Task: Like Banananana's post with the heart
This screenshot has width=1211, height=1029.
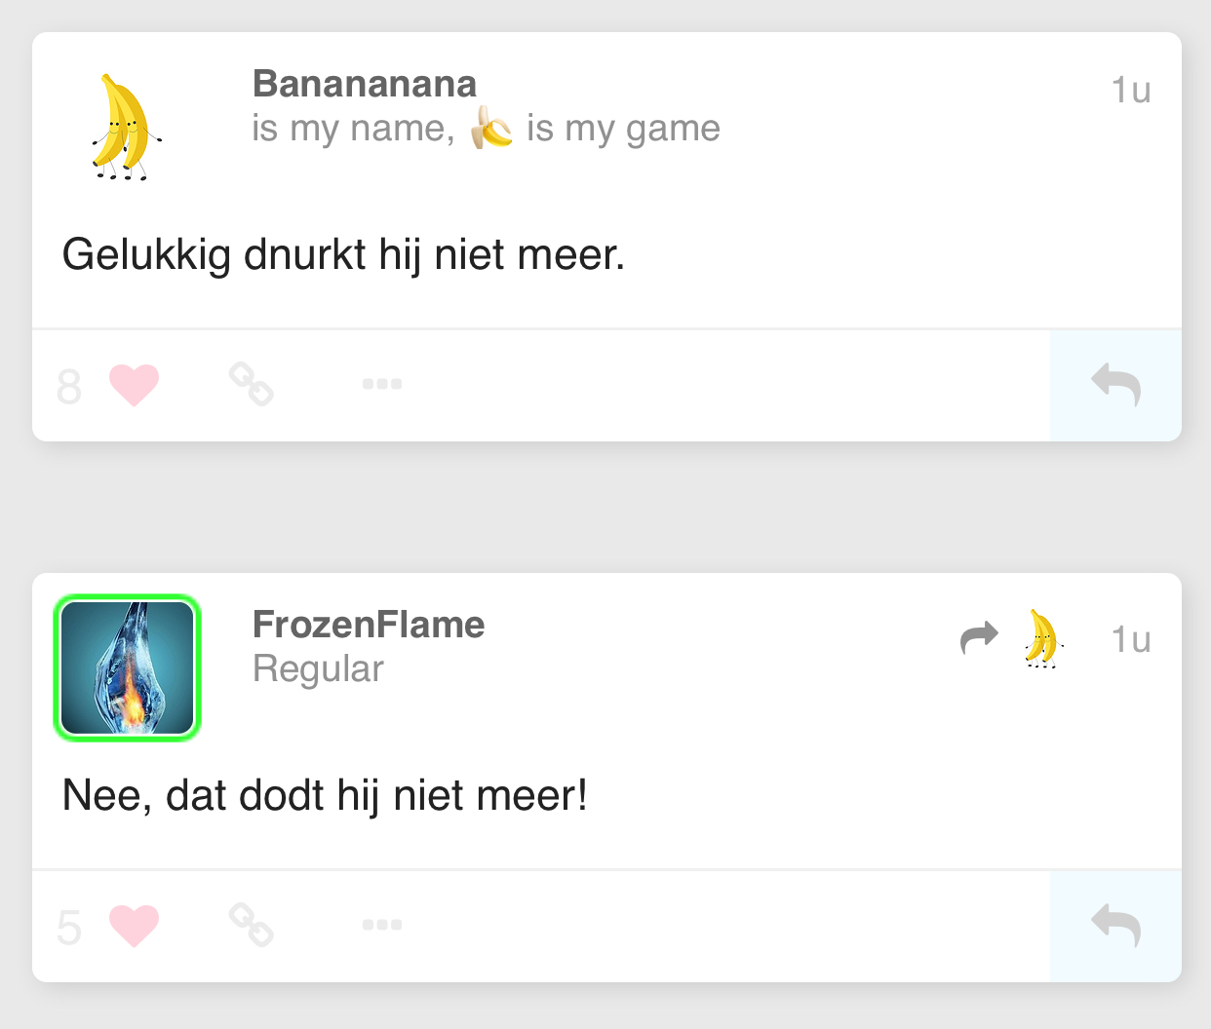Action: (134, 385)
